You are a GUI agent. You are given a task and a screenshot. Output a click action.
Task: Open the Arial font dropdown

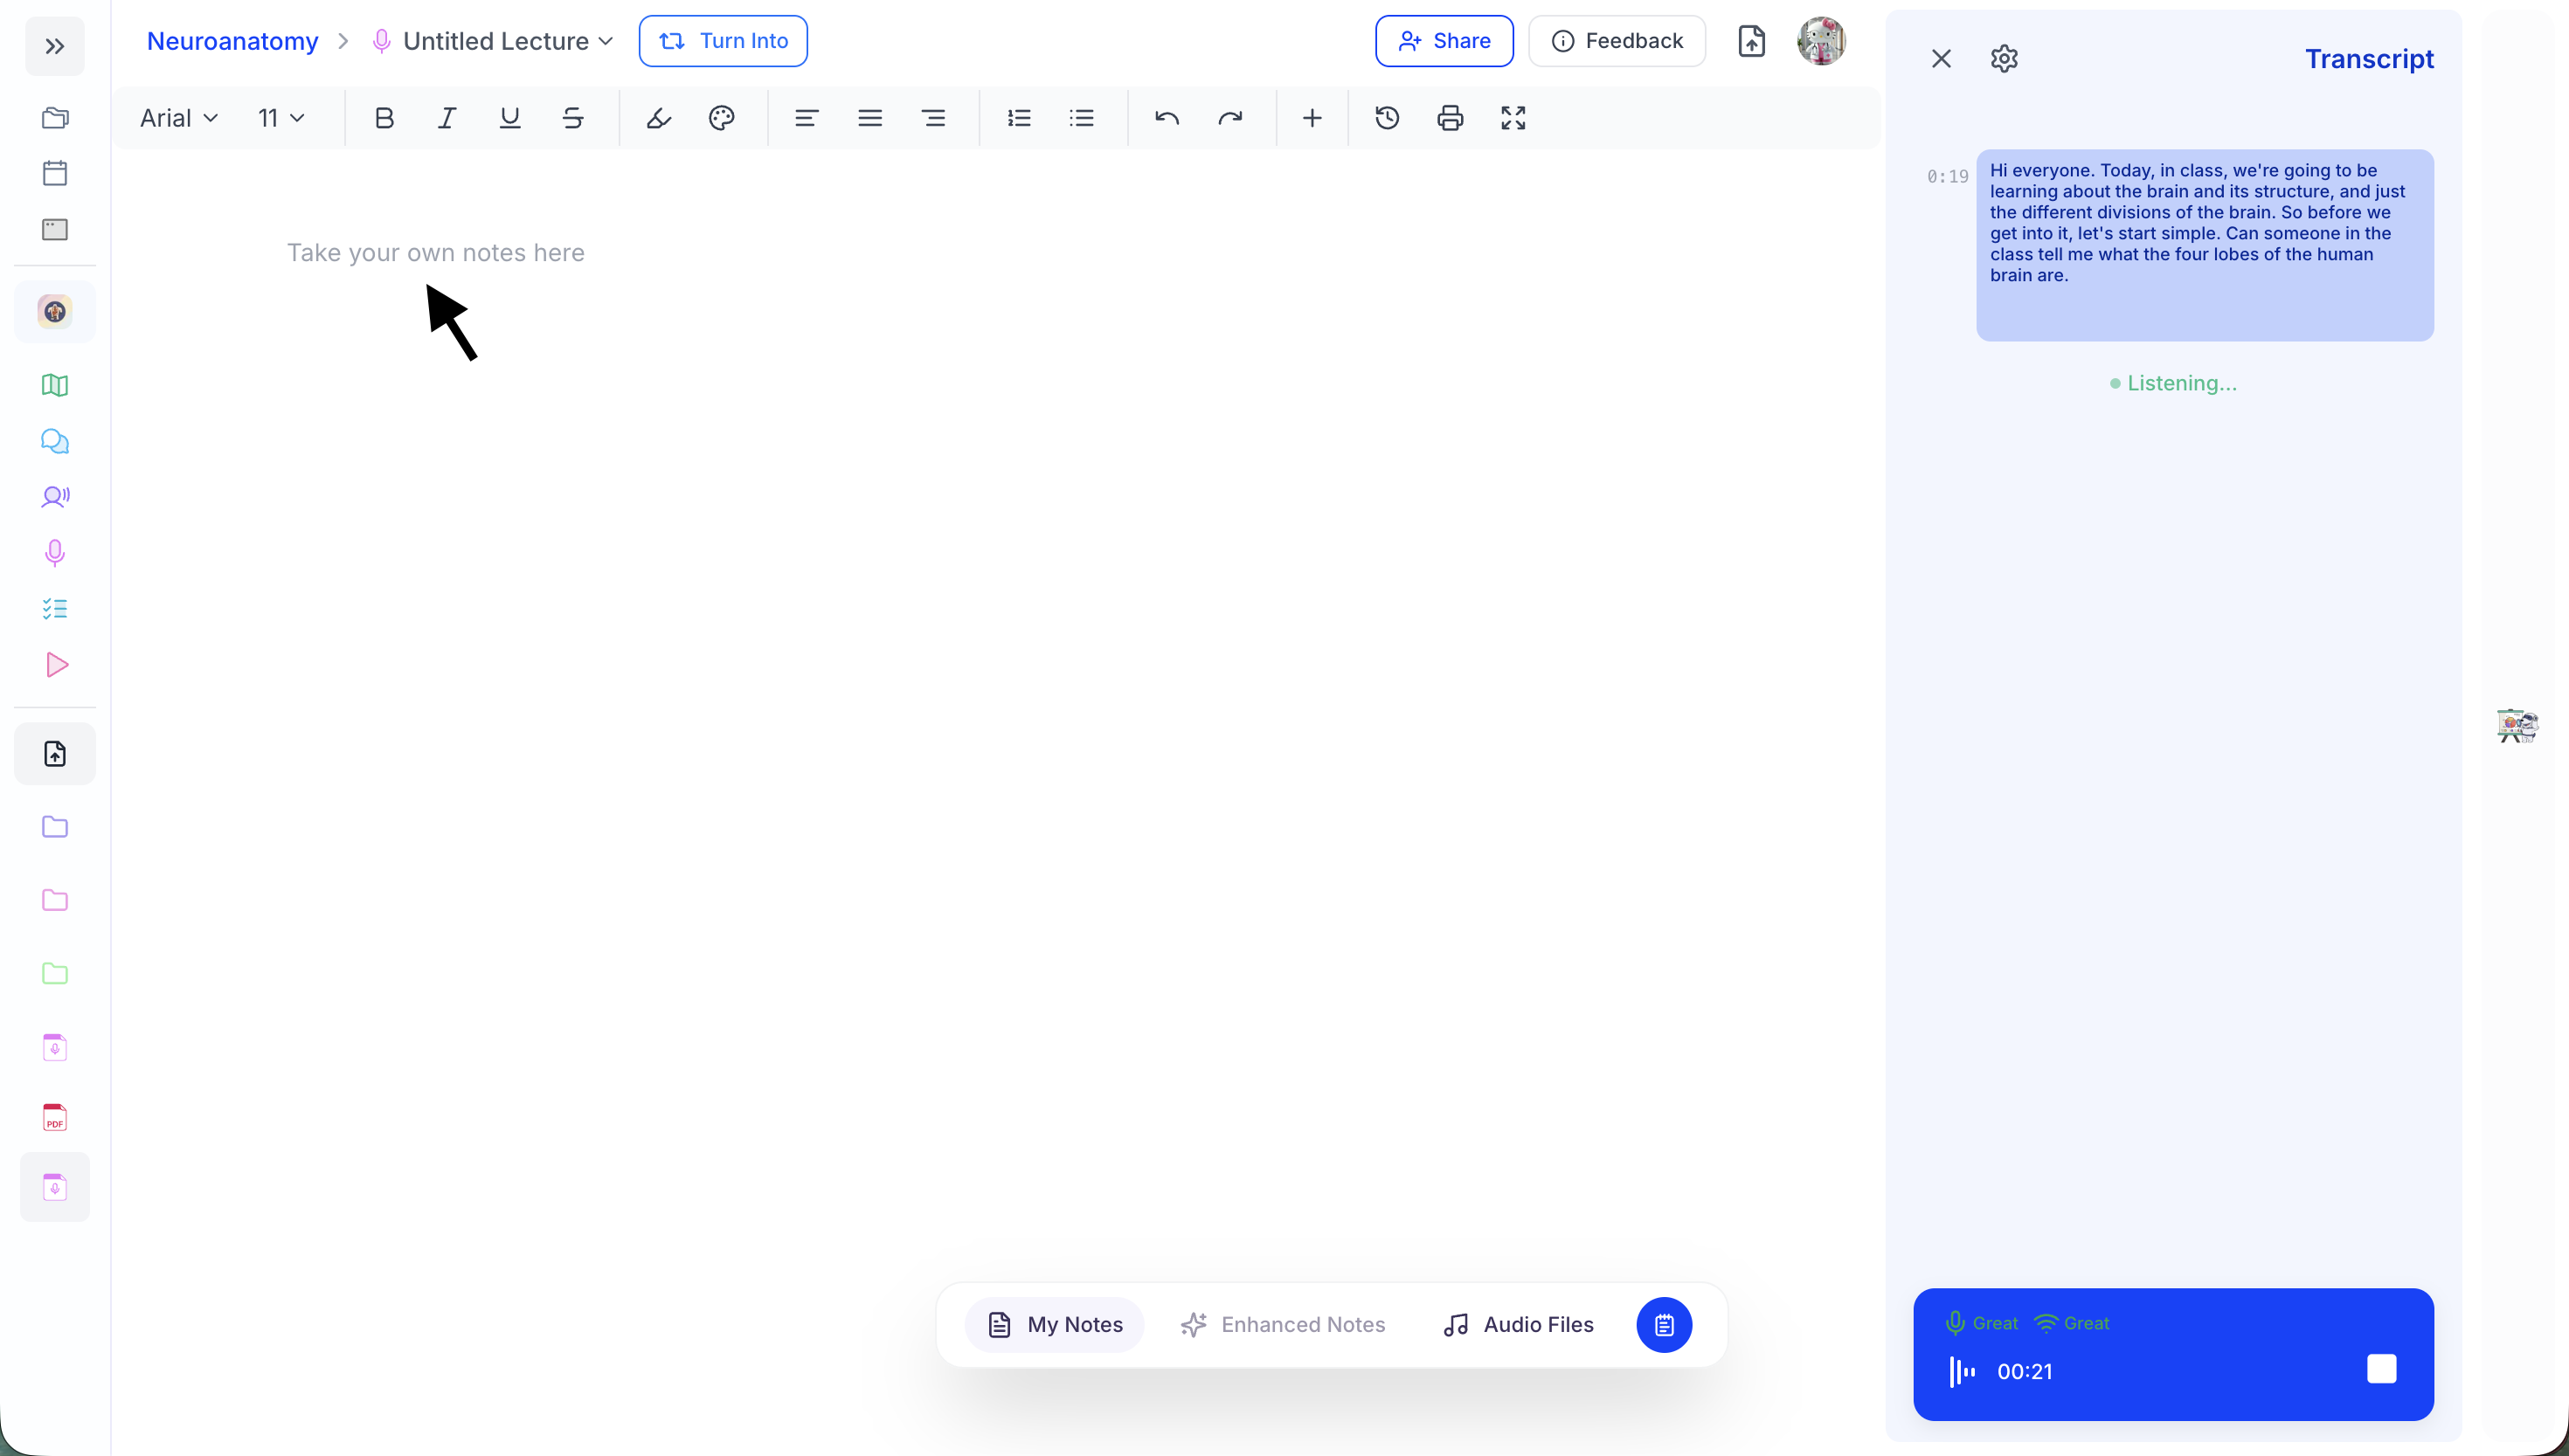tap(178, 118)
